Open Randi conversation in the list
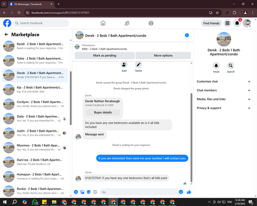 pyautogui.click(x=34, y=46)
